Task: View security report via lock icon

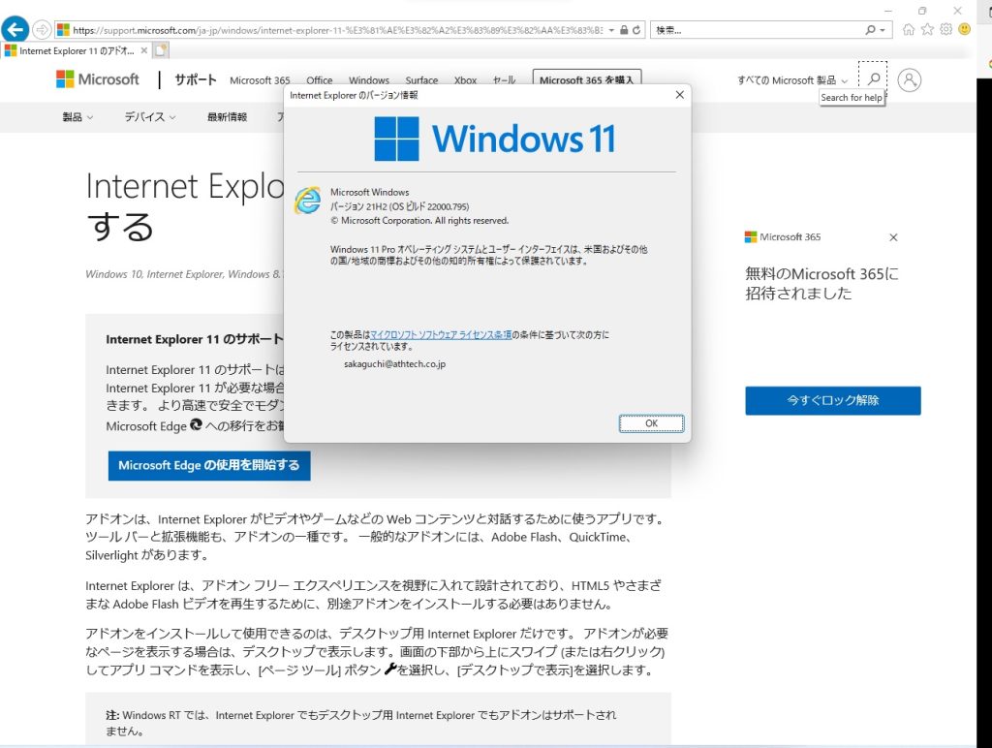Action: pos(623,29)
